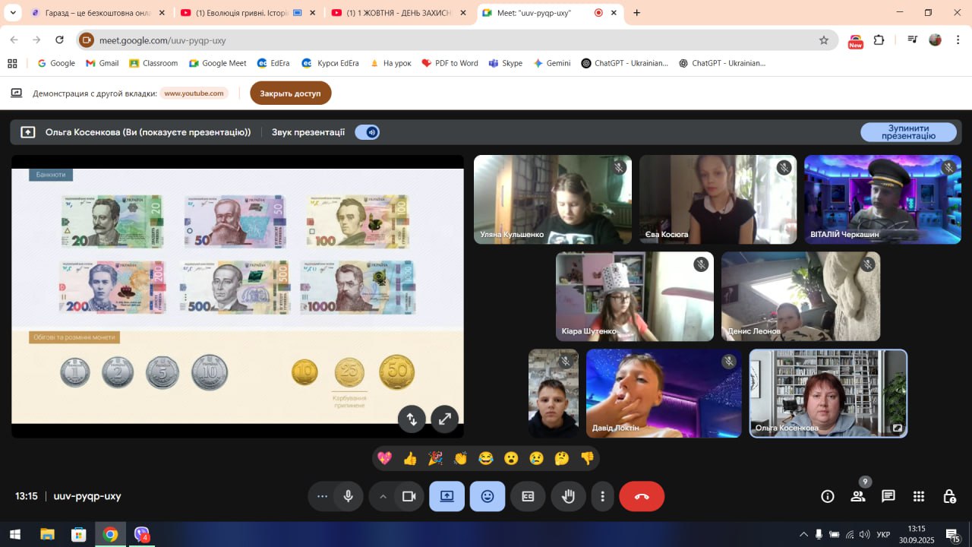The image size is (972, 547).
Task: Expand the video settings chevron
Action: point(383,496)
